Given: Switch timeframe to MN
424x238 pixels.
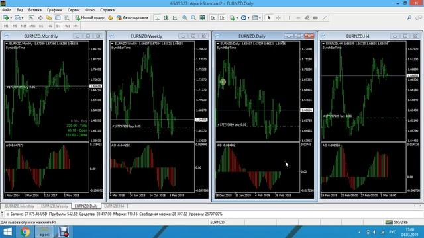Looking at the screenshot, I should [76, 26].
